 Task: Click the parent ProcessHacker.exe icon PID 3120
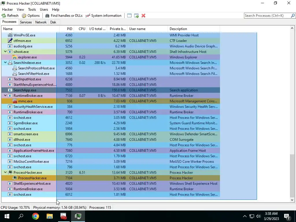10,172
